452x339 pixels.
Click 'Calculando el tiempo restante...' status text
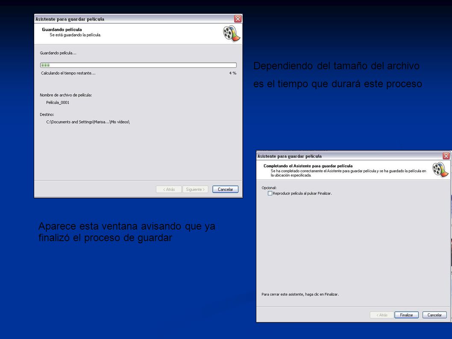(68, 73)
